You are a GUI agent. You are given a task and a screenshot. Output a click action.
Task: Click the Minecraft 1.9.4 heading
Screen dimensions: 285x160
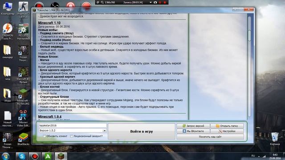[49, 116]
